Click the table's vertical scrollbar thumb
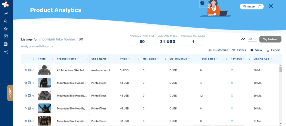The height and width of the screenshot is (126, 286). [x=281, y=69]
